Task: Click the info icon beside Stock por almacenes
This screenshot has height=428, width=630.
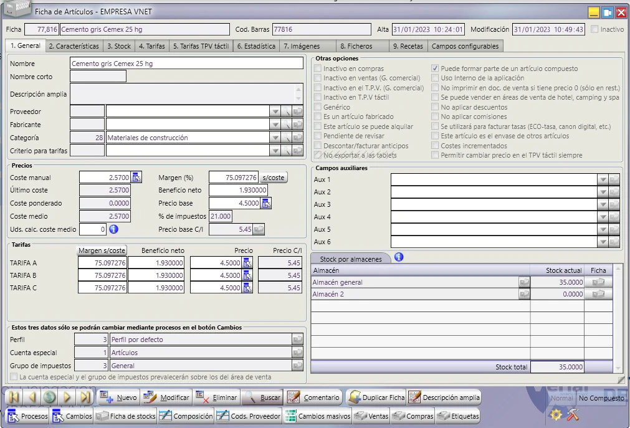Action: click(x=399, y=257)
